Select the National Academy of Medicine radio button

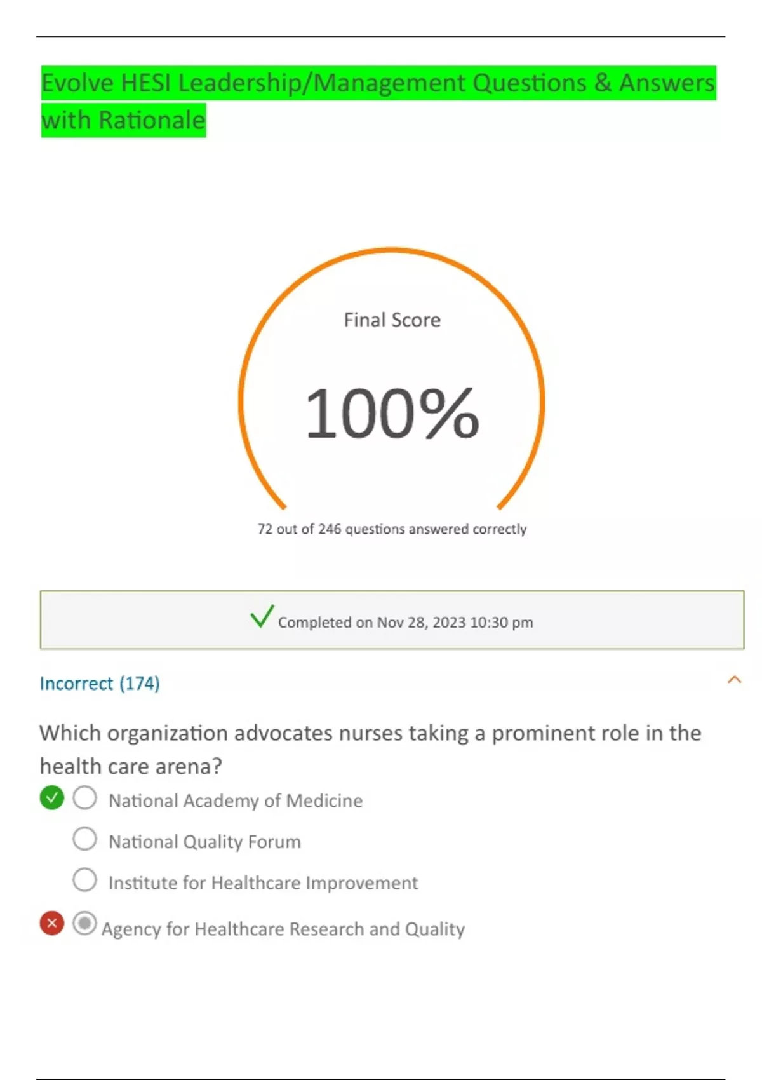coord(84,798)
